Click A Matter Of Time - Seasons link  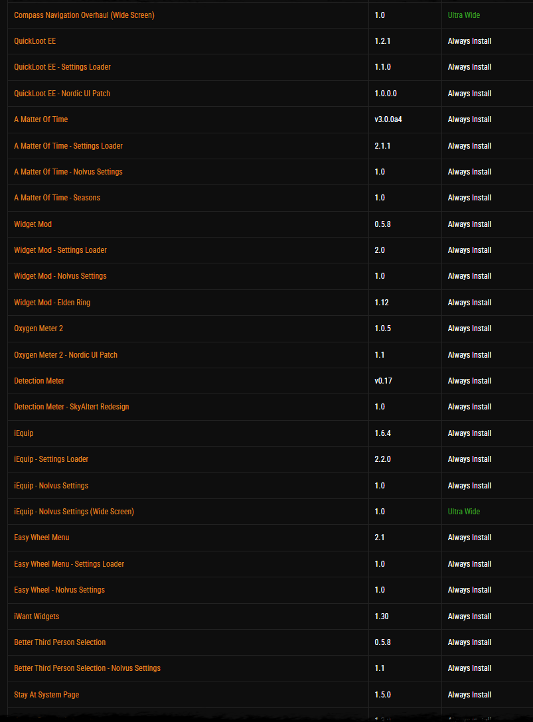[57, 198]
